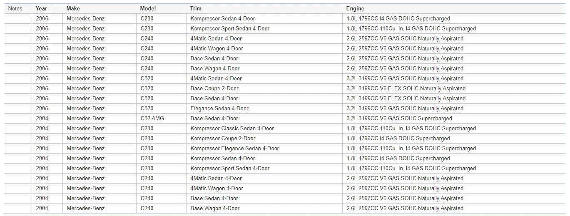The image size is (570, 216).
Task: Click the Make column header
Action: pyautogui.click(x=100, y=8)
